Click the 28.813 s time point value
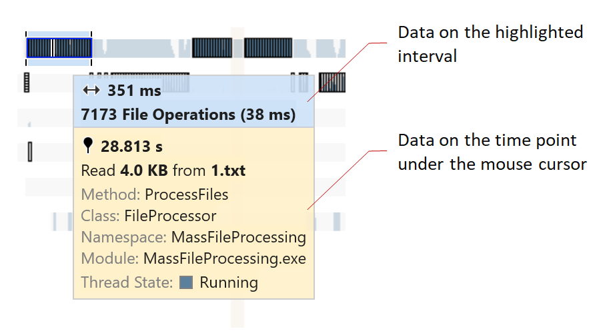Viewport: 607px width, 333px height. (x=131, y=146)
